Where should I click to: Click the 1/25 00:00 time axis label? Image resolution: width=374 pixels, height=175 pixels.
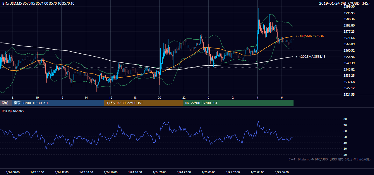click(208, 172)
